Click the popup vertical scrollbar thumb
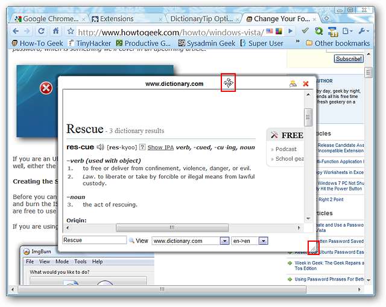386x307 pixels. click(308, 117)
